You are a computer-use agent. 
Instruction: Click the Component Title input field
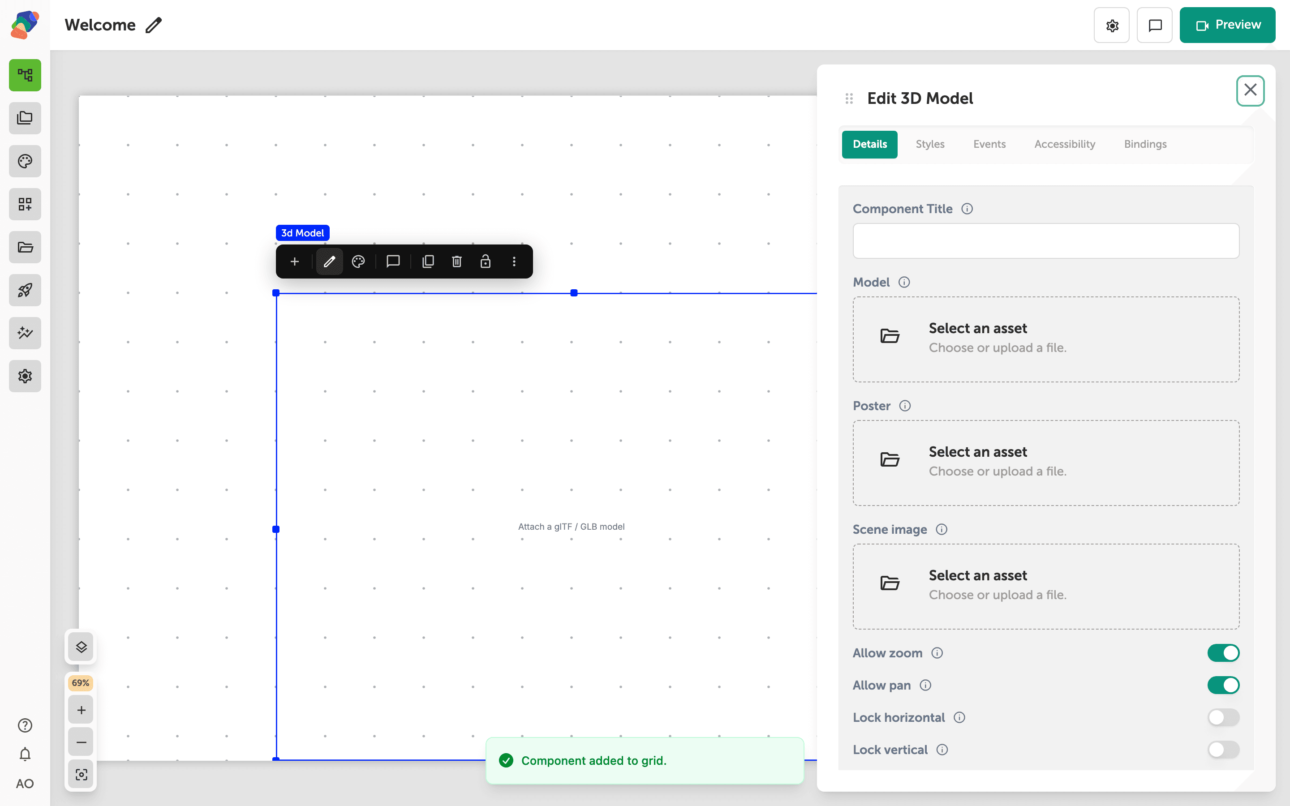coord(1046,241)
